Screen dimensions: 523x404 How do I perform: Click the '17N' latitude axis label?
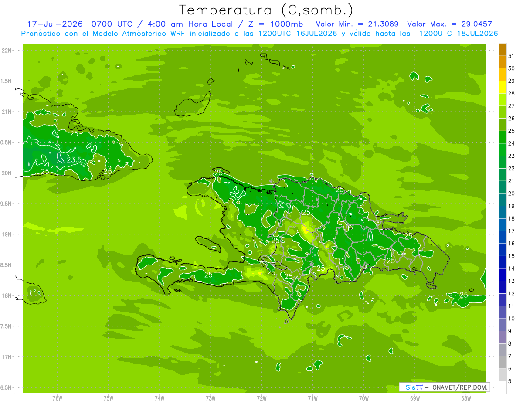coord(7,357)
